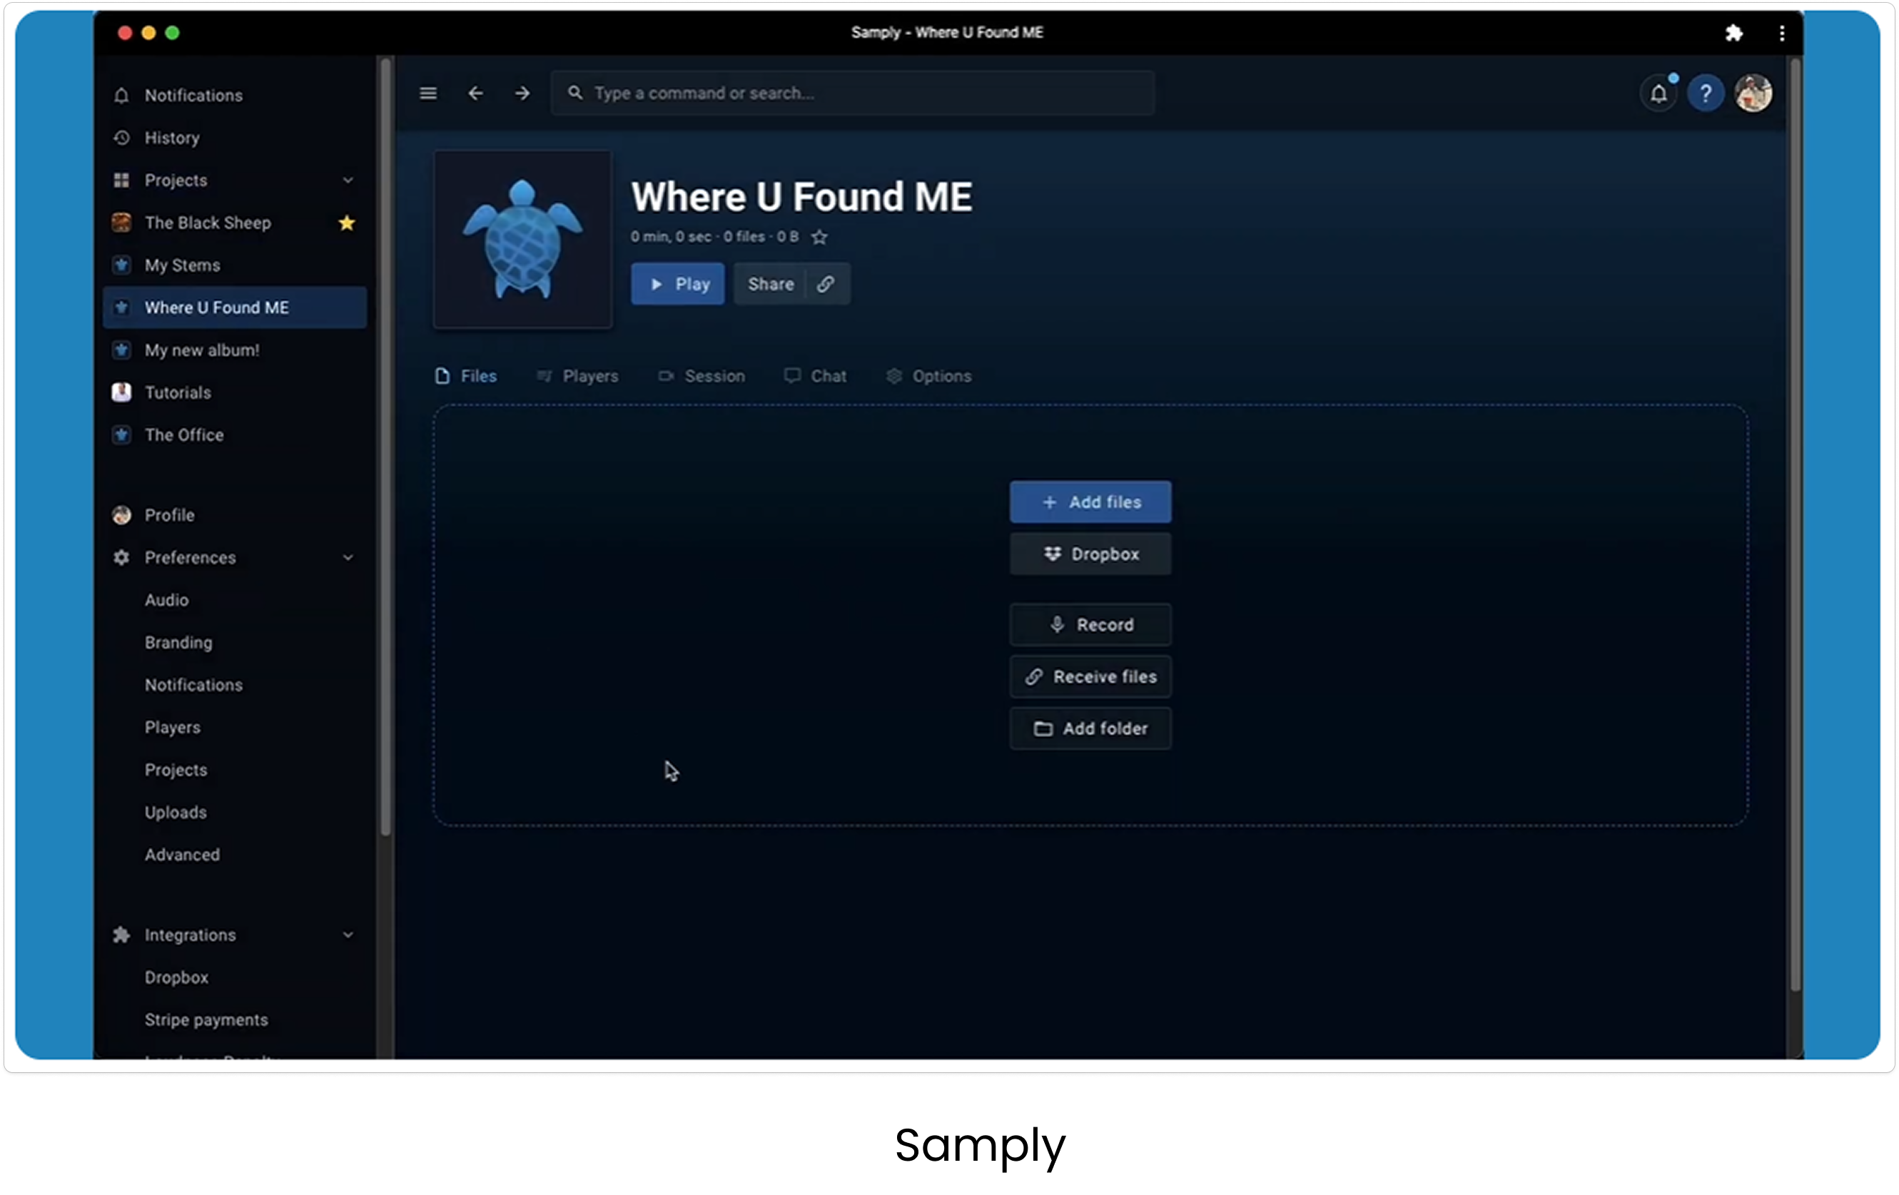
Task: Click the main content vertical scrollbar
Action: pyautogui.click(x=1796, y=525)
